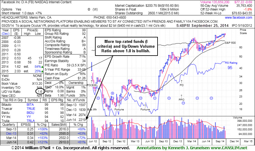The height and width of the screenshot is (151, 255).
Task: Select the EPS Growth Rate 71% row
Action: (x=65, y=57)
